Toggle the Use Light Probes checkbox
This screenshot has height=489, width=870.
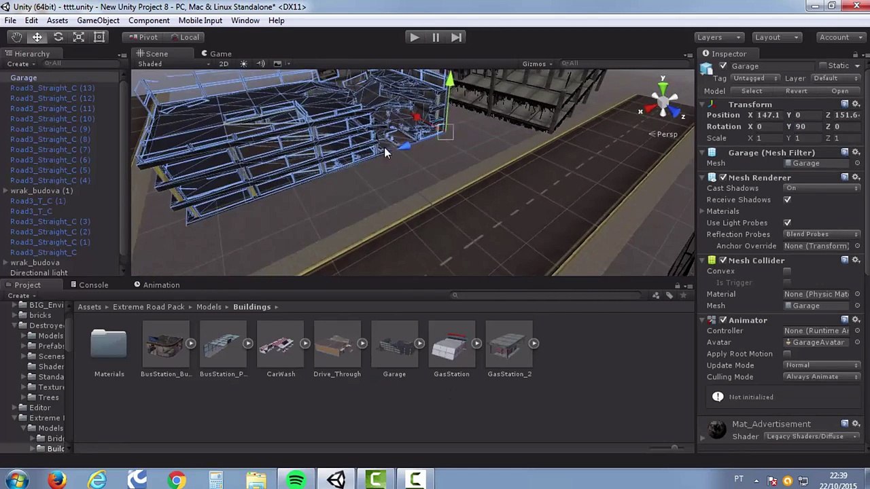pyautogui.click(x=787, y=223)
